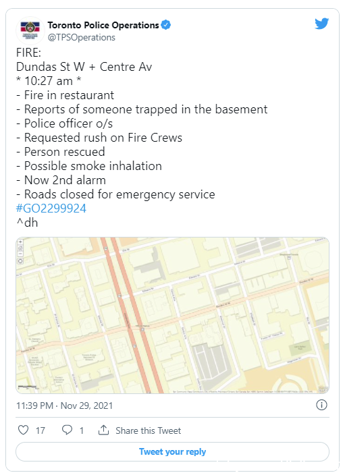Like the tweet with heart icon

click(x=24, y=430)
